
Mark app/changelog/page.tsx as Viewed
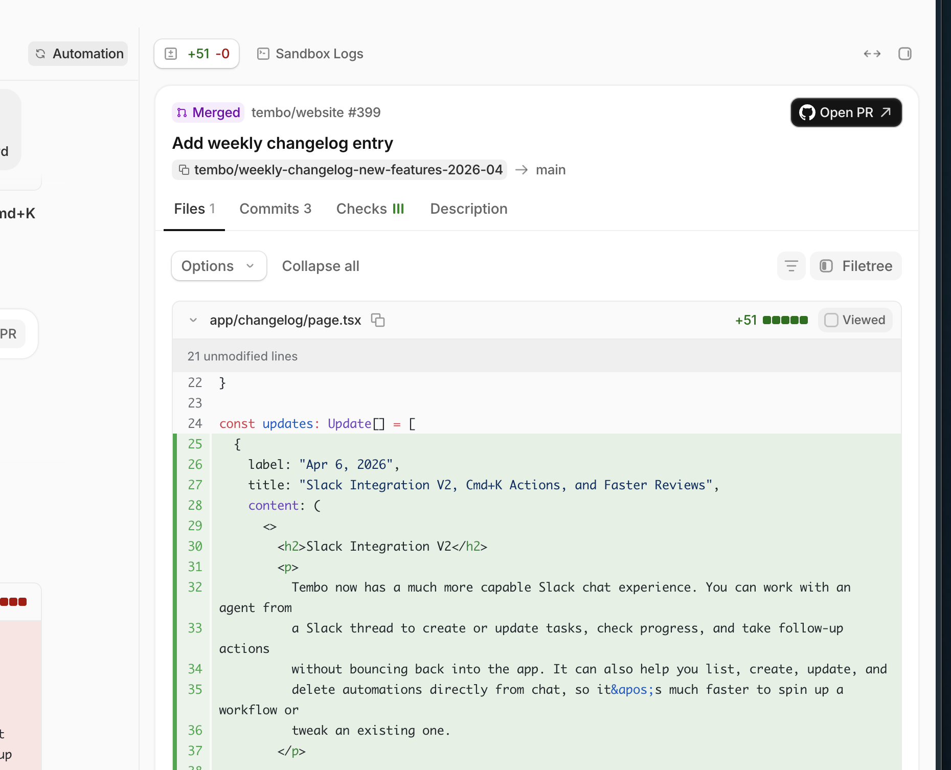(855, 320)
